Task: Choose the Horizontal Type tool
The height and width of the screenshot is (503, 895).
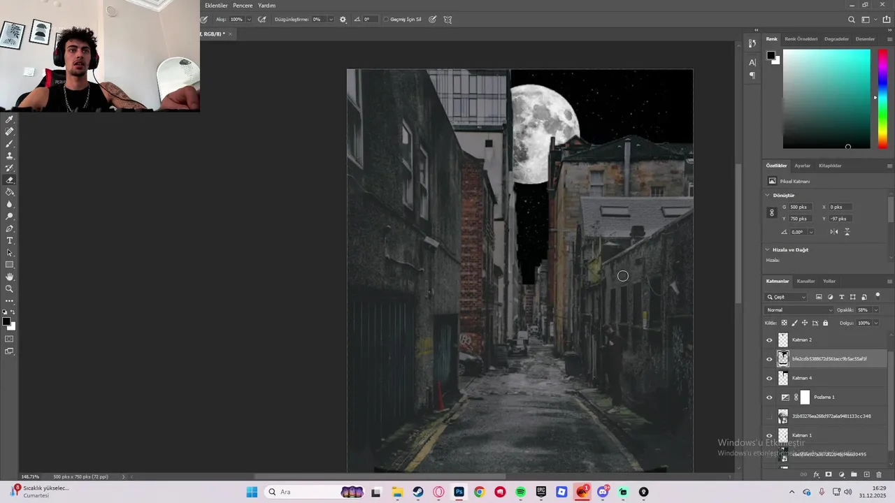Action: click(x=10, y=240)
